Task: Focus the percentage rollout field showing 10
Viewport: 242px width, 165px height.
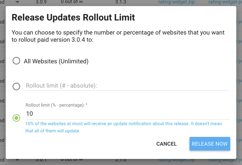Action: tap(127, 114)
